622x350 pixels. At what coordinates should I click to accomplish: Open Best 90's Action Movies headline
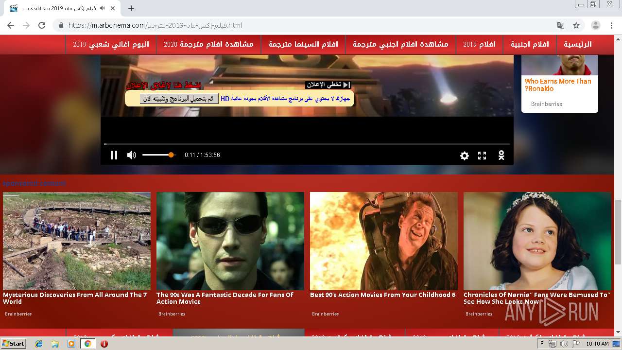coord(383,295)
